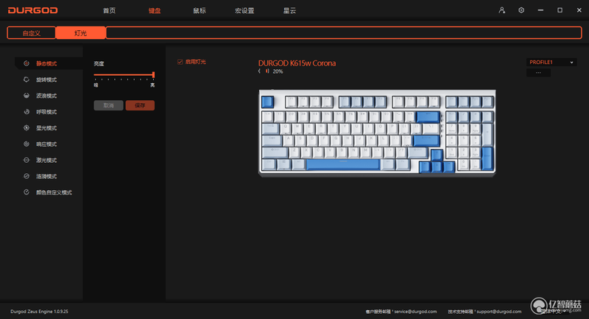Viewport: 589px width, 319px height.
Task: Select the 颜色自定义模式 custom color mode
Action: [x=54, y=192]
